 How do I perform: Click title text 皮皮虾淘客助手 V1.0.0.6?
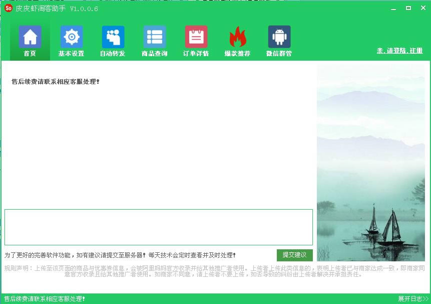[x=57, y=9]
